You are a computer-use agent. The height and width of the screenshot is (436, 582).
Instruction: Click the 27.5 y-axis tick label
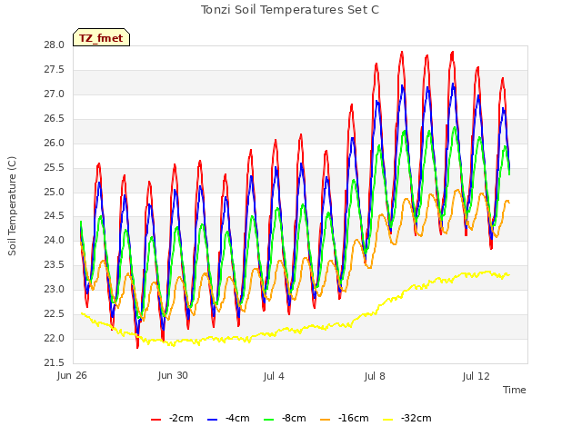coord(55,70)
